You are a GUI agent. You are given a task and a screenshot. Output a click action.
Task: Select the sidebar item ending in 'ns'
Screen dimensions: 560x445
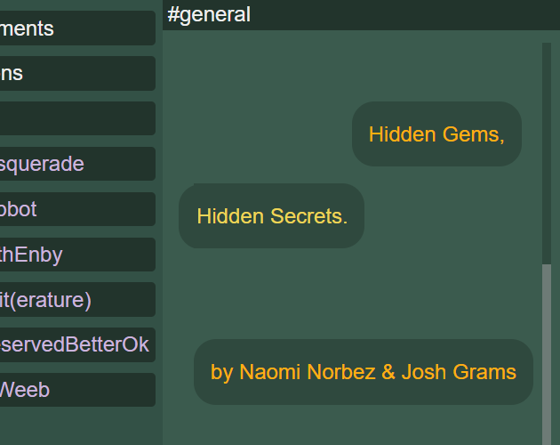(77, 73)
